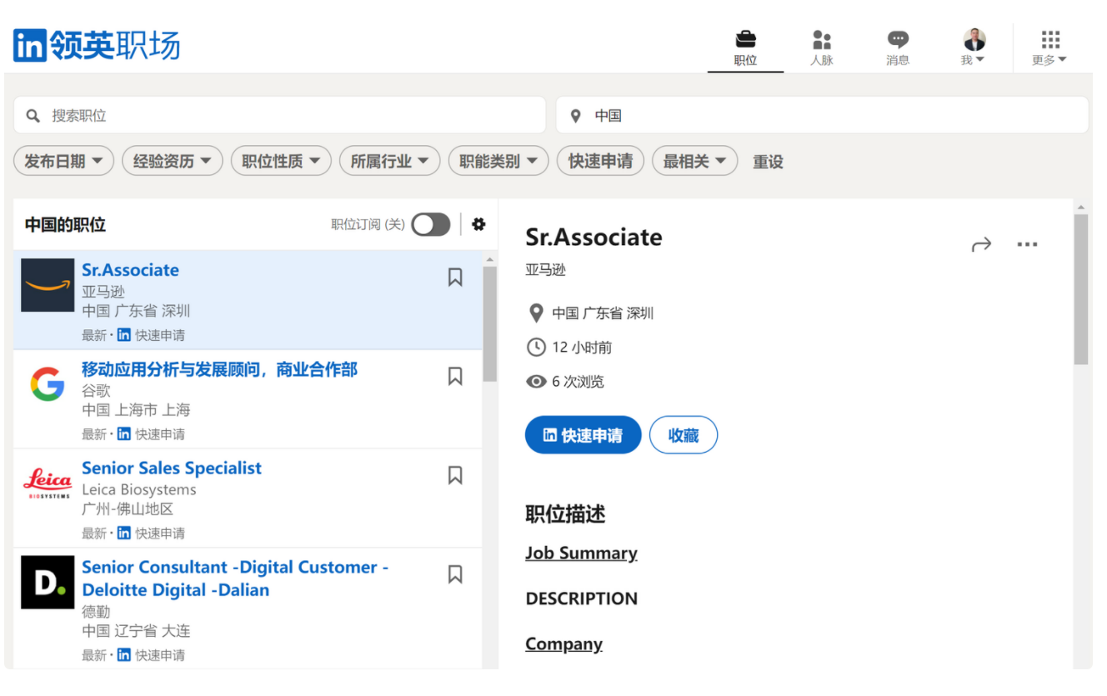
Task: Edit the 中国 location field
Action: (822, 115)
